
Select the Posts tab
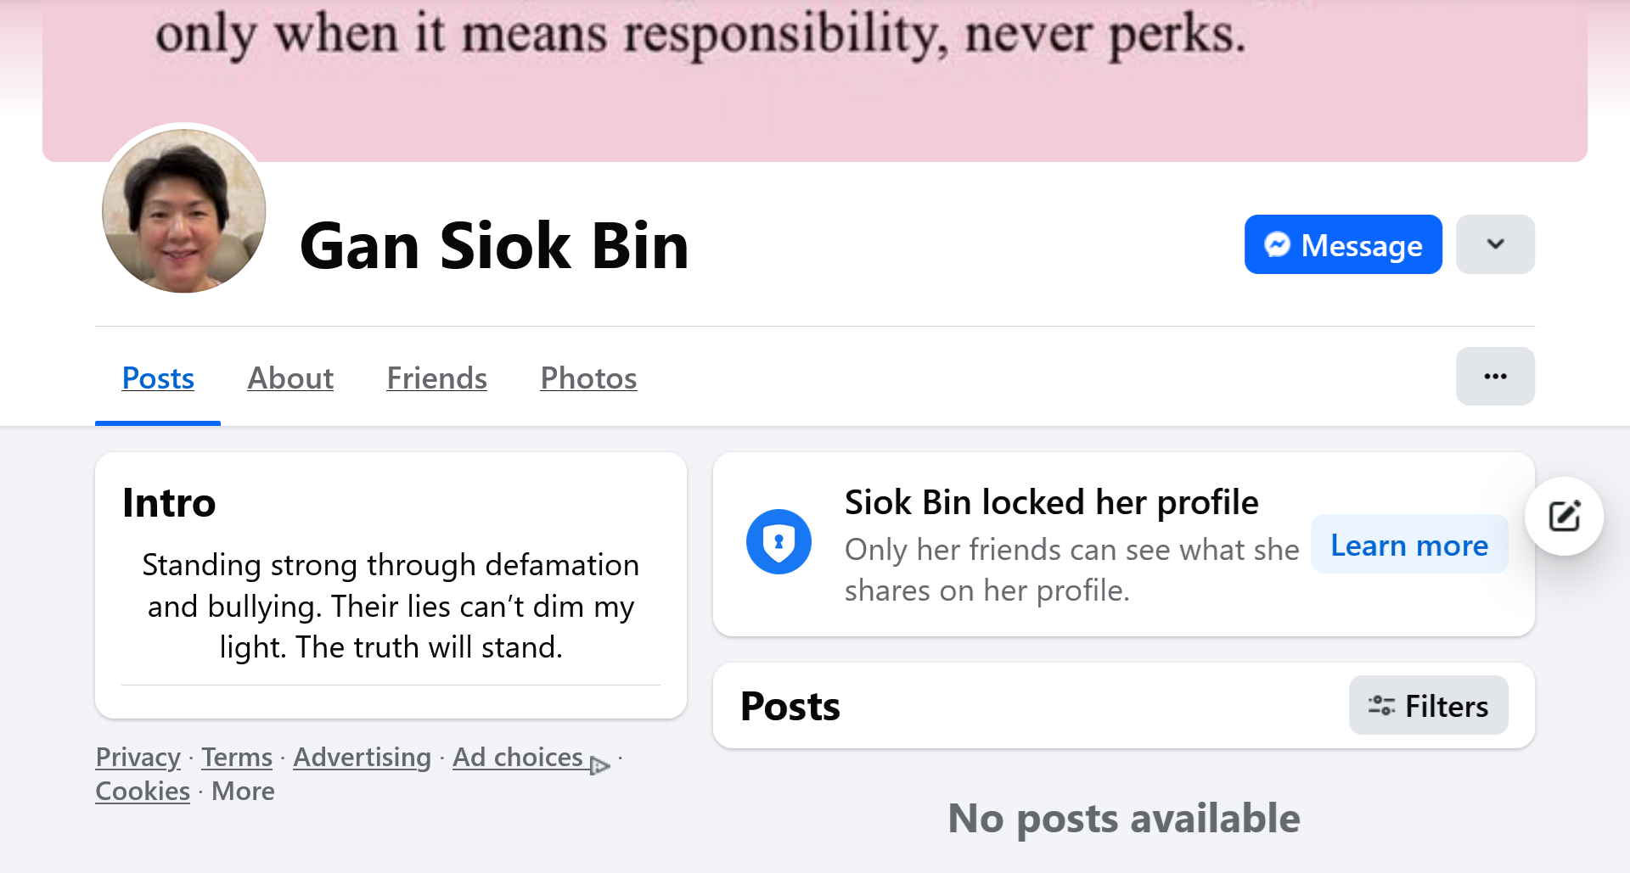coord(158,378)
